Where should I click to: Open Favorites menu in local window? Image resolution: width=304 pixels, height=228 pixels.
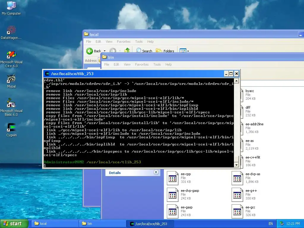click(124, 42)
